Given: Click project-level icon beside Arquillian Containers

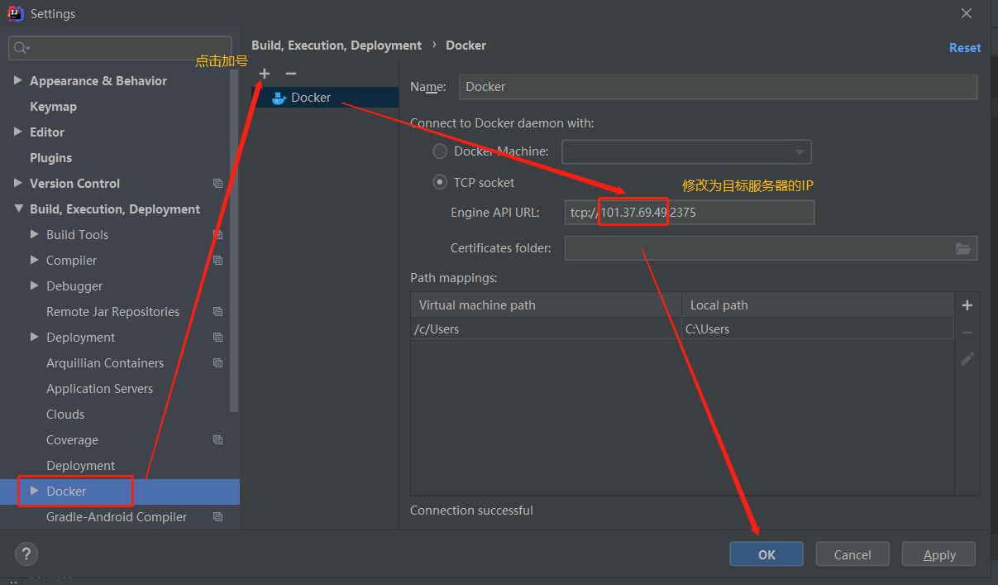Looking at the screenshot, I should point(217,363).
